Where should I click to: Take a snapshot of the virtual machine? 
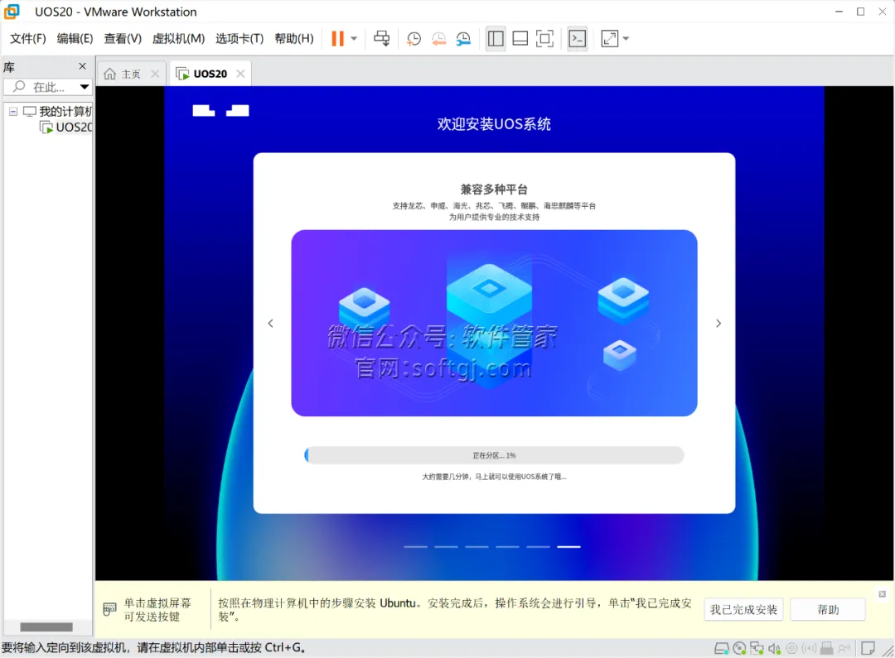tap(414, 39)
